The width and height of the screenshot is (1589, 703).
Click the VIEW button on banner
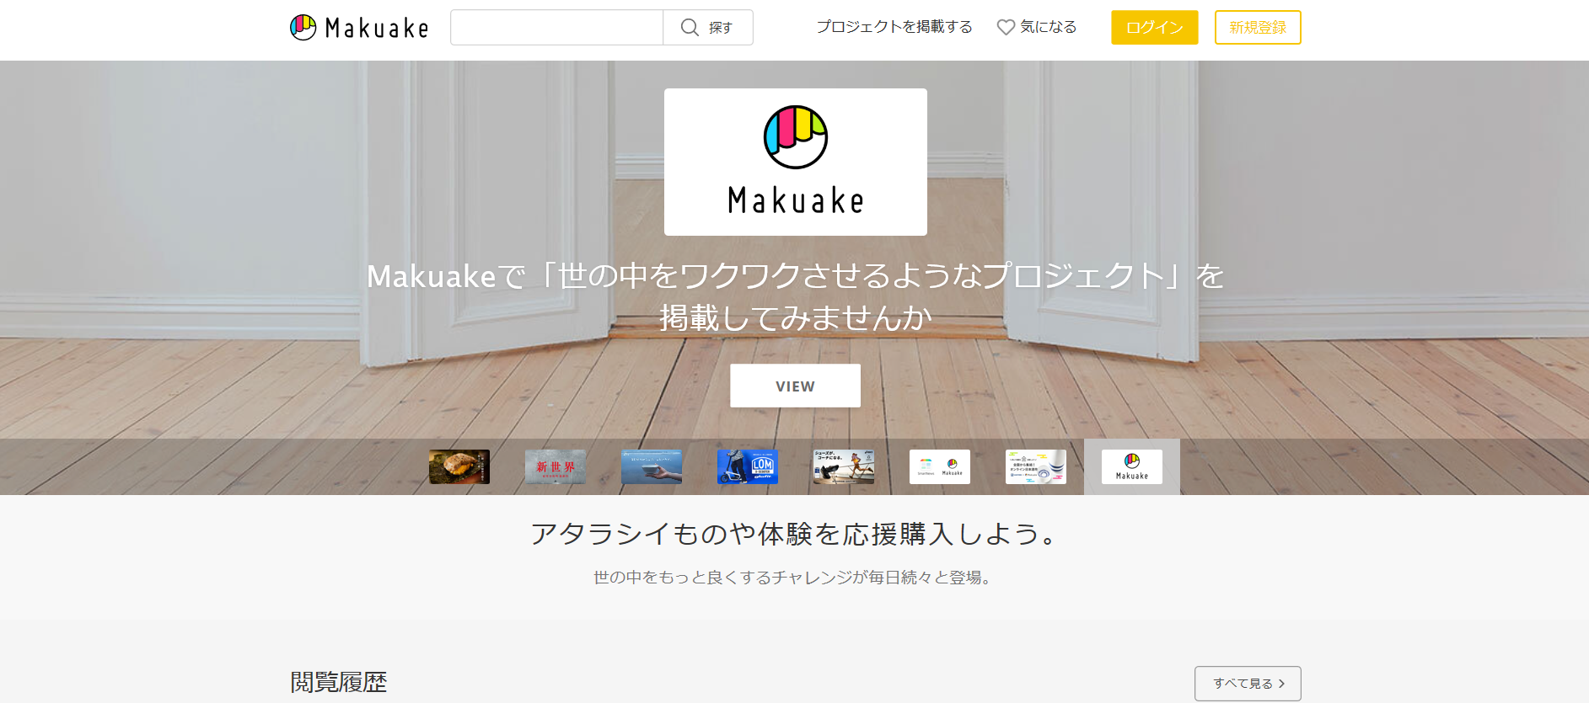(x=795, y=386)
